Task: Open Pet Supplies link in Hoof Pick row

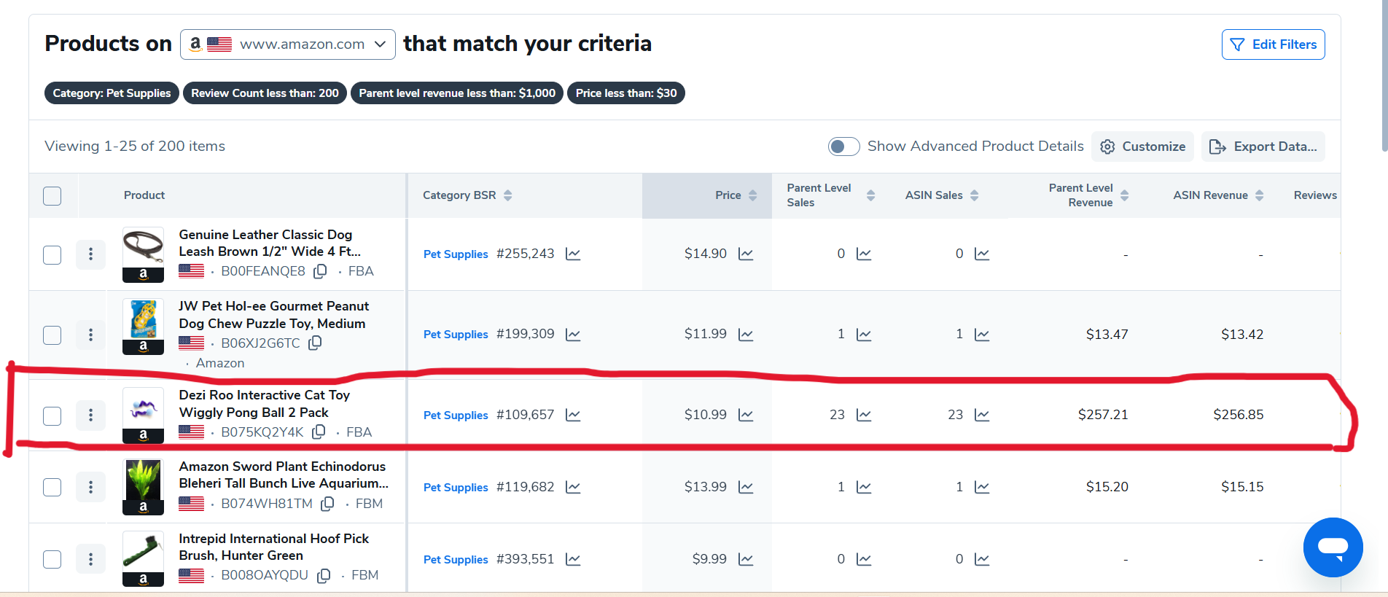Action: pyautogui.click(x=456, y=560)
